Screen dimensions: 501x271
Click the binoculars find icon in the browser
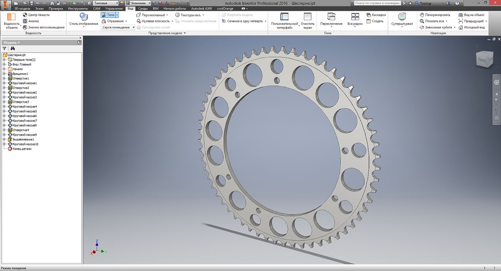pos(13,48)
